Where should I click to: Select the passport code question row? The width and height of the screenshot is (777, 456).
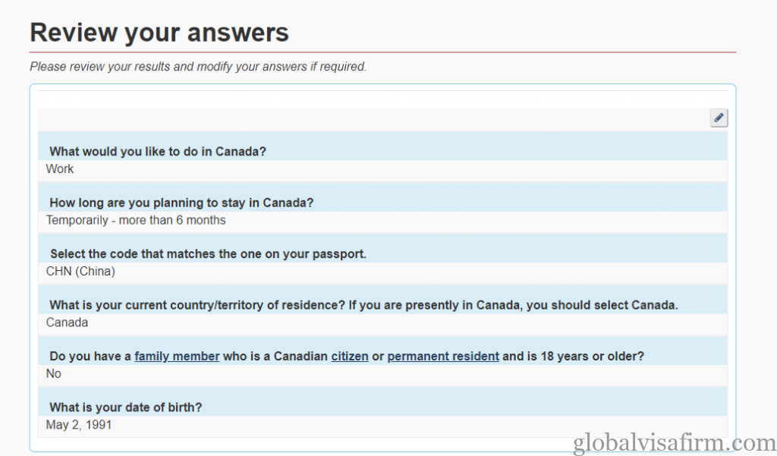point(208,253)
